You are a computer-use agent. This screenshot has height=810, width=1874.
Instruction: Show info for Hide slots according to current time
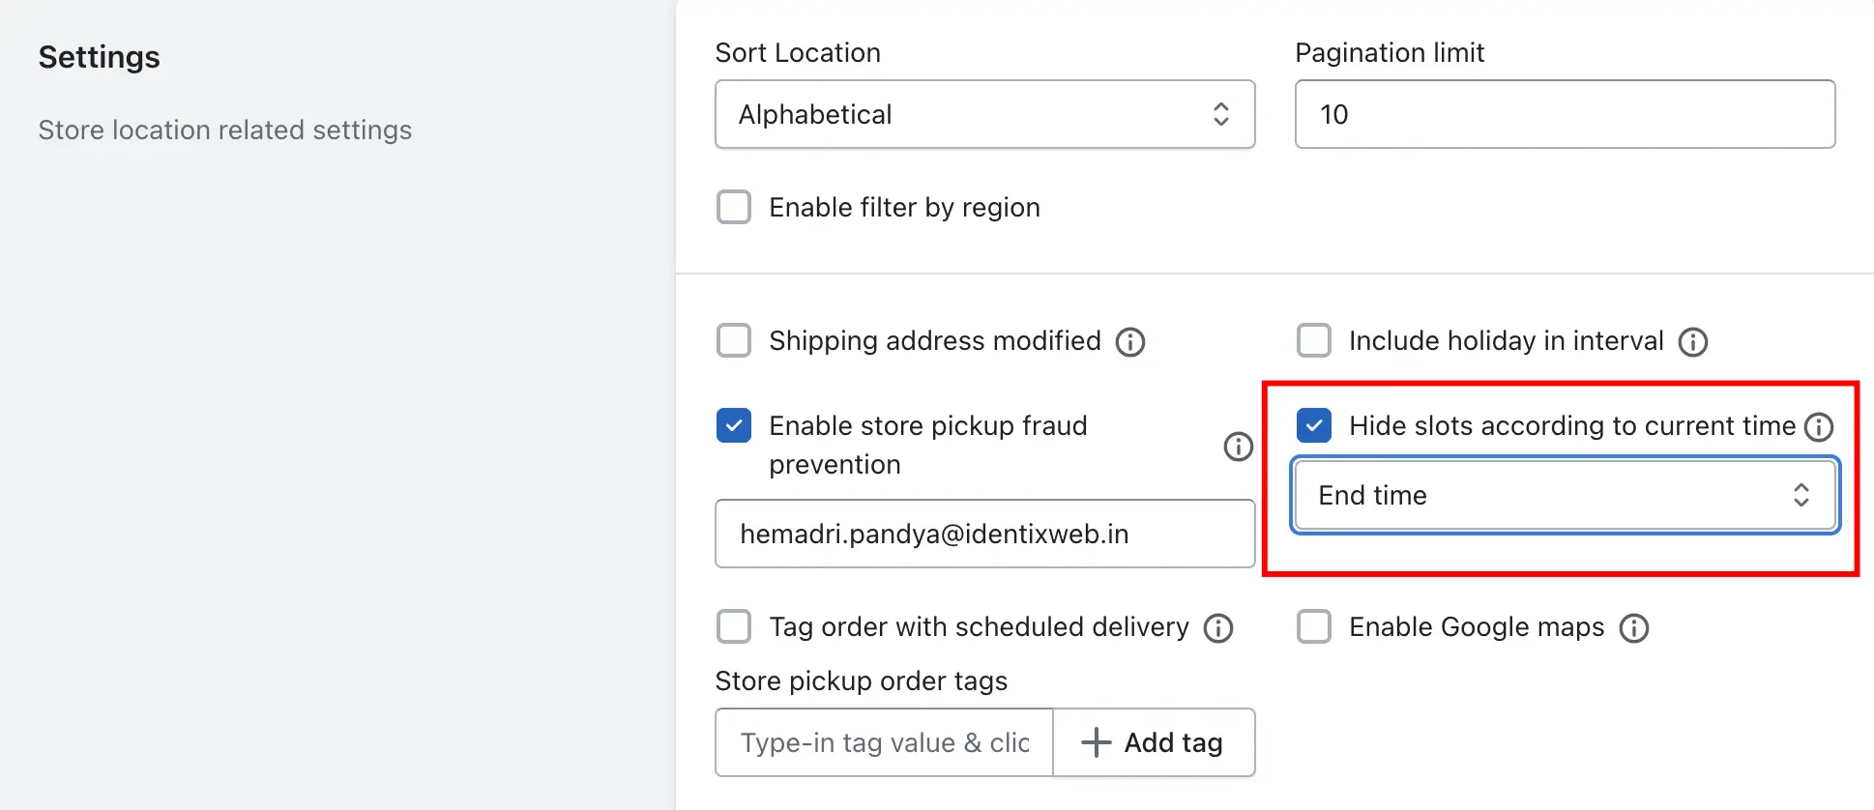tap(1819, 426)
